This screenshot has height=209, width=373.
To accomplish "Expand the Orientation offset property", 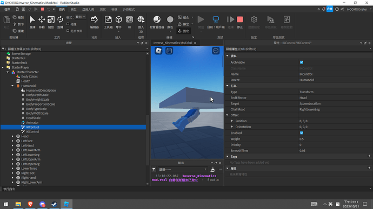I will pyautogui.click(x=232, y=127).
